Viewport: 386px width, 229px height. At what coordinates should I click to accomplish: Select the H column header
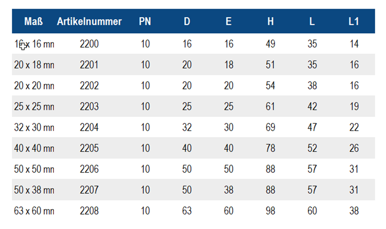(270, 21)
